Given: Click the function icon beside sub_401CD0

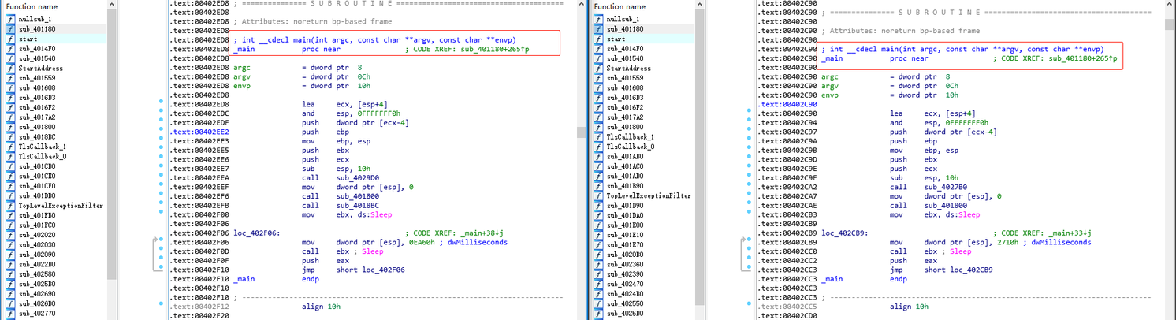Looking at the screenshot, I should (x=11, y=166).
